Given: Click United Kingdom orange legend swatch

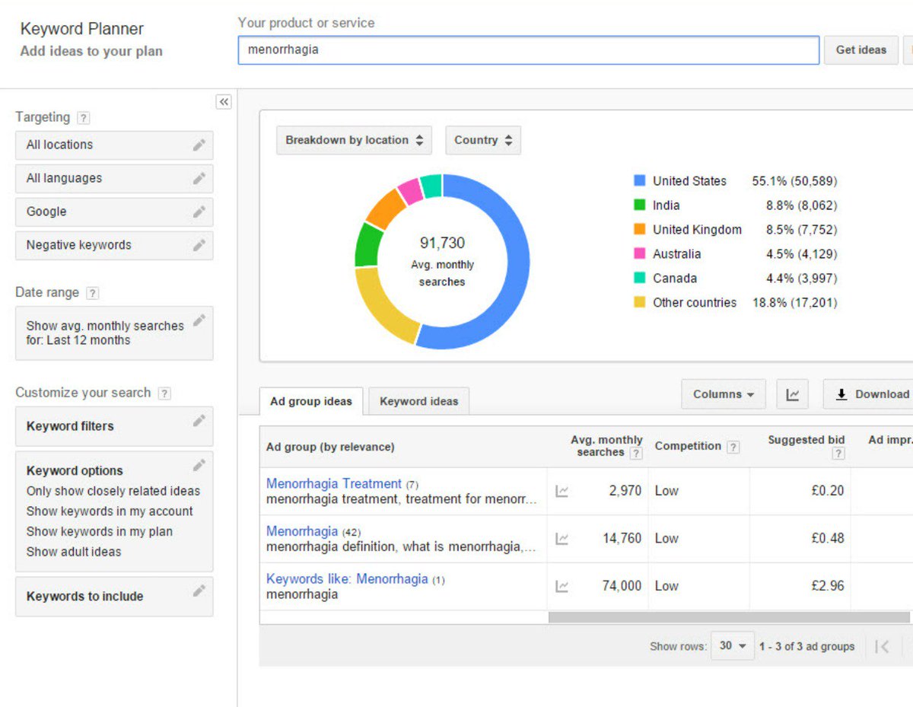Looking at the screenshot, I should coord(640,230).
